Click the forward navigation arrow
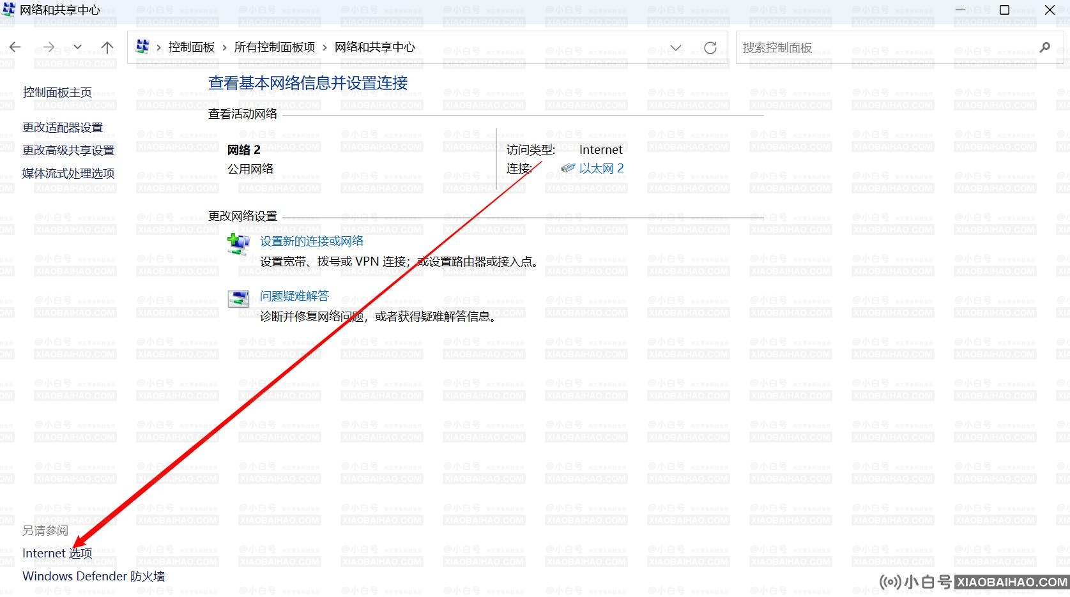This screenshot has height=597, width=1070. coord(49,47)
